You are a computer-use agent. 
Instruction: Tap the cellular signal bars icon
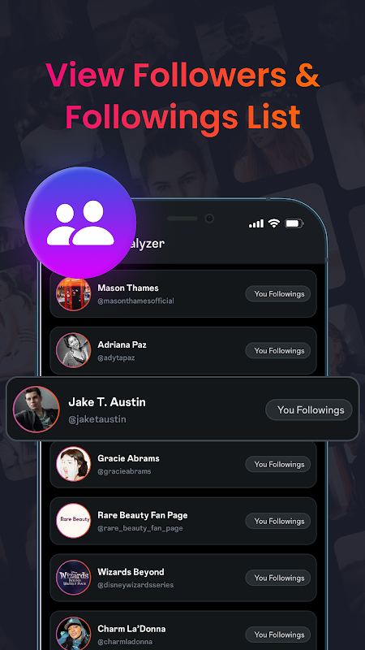[256, 224]
